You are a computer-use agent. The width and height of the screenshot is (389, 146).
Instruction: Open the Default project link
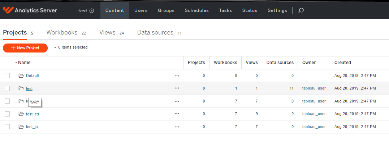(x=32, y=76)
